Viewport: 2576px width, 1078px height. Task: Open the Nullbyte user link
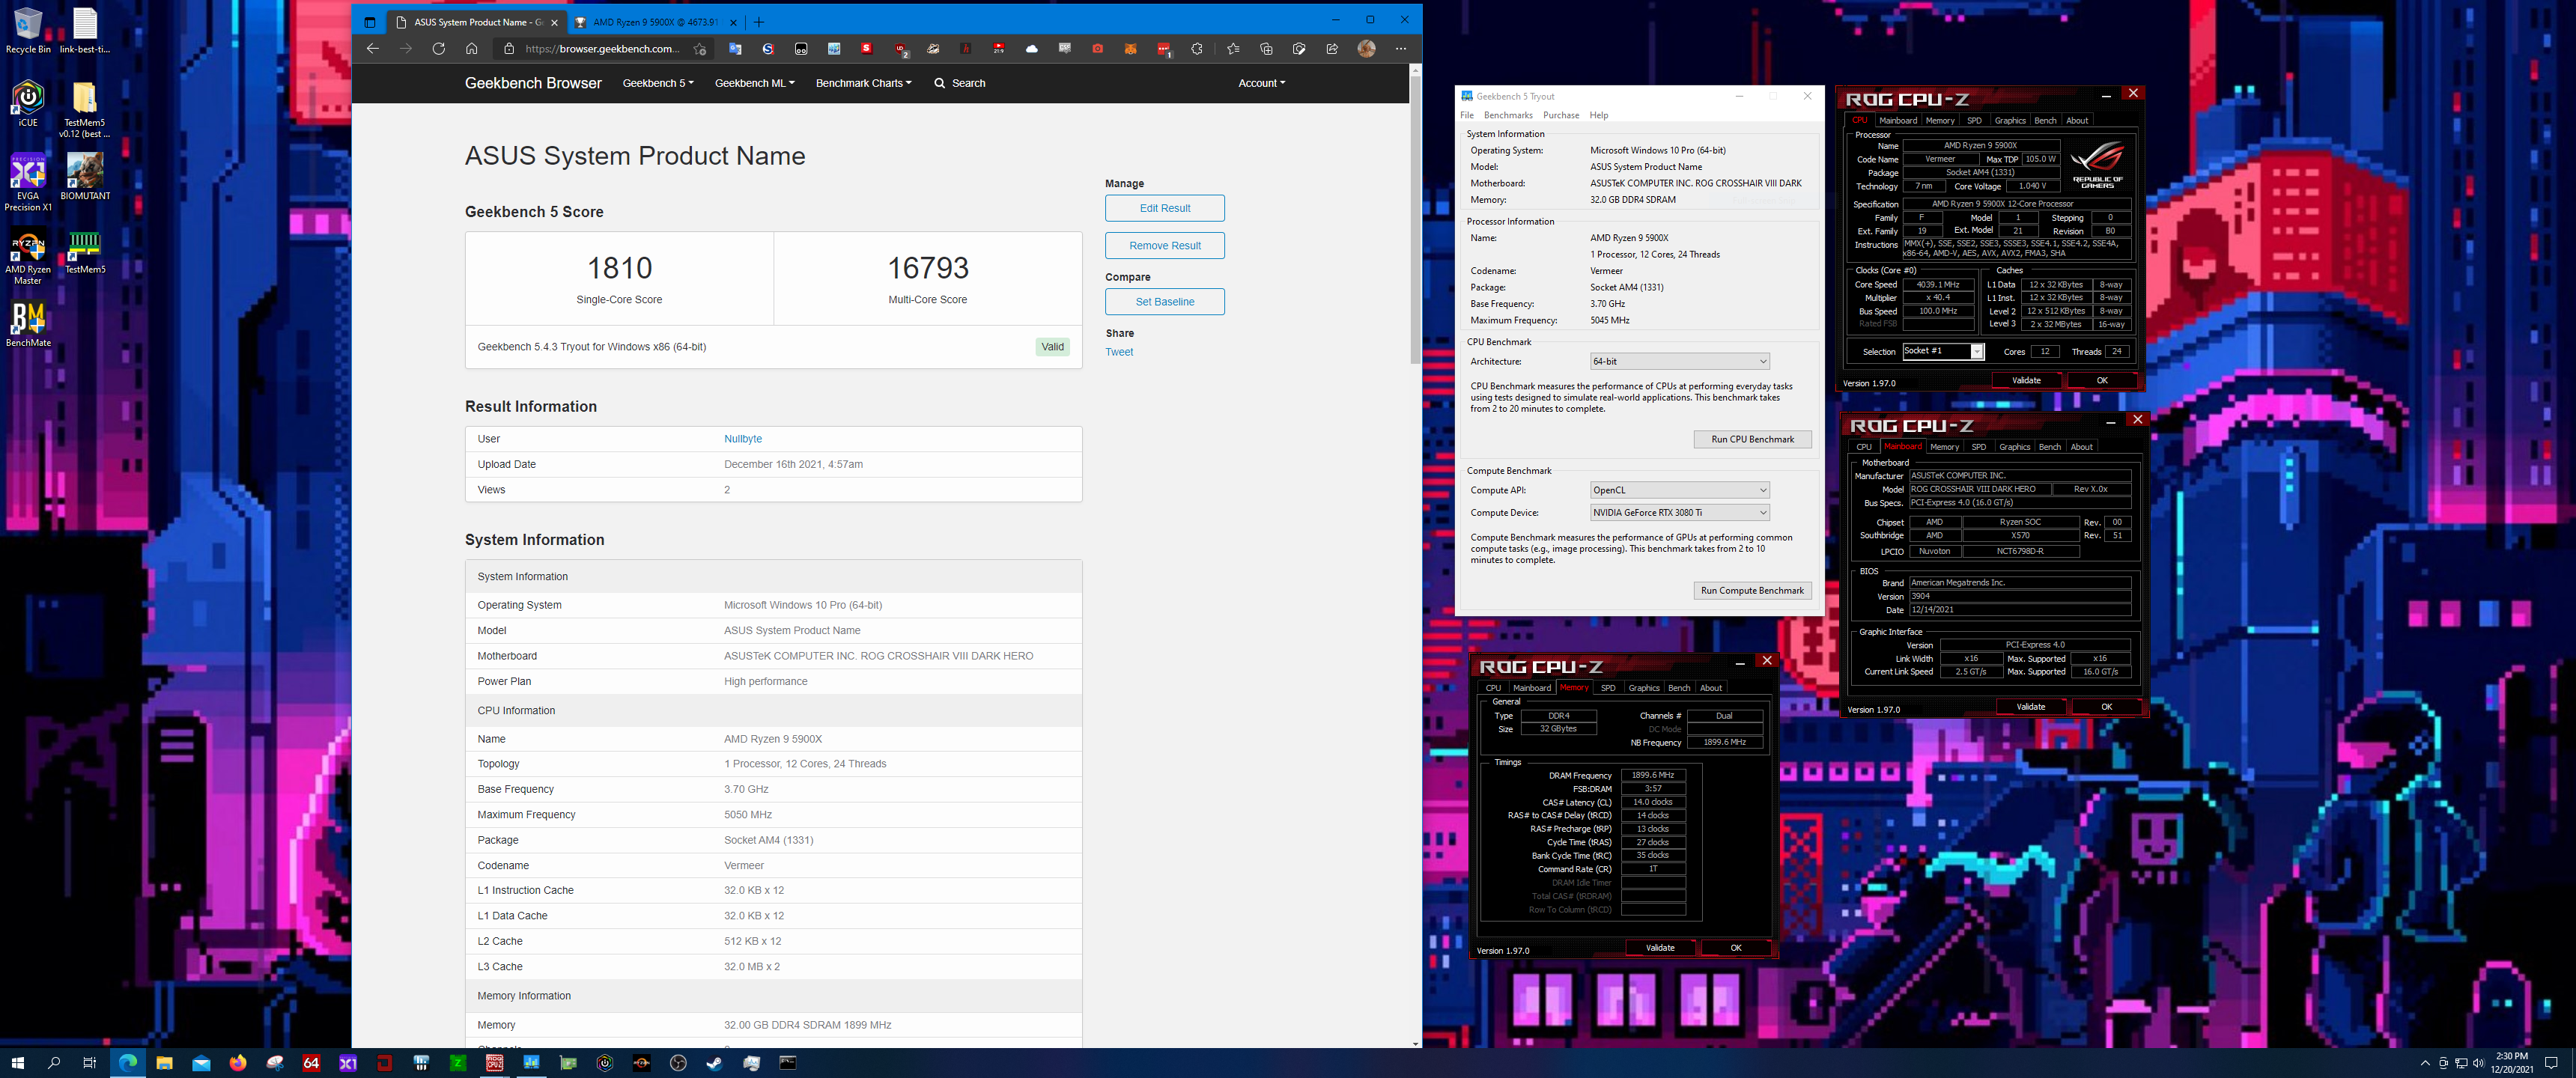[743, 439]
